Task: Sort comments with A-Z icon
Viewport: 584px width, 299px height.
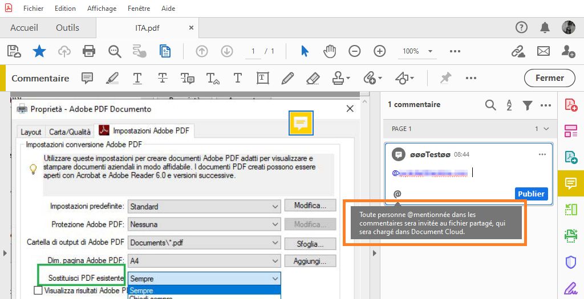Action: click(509, 105)
